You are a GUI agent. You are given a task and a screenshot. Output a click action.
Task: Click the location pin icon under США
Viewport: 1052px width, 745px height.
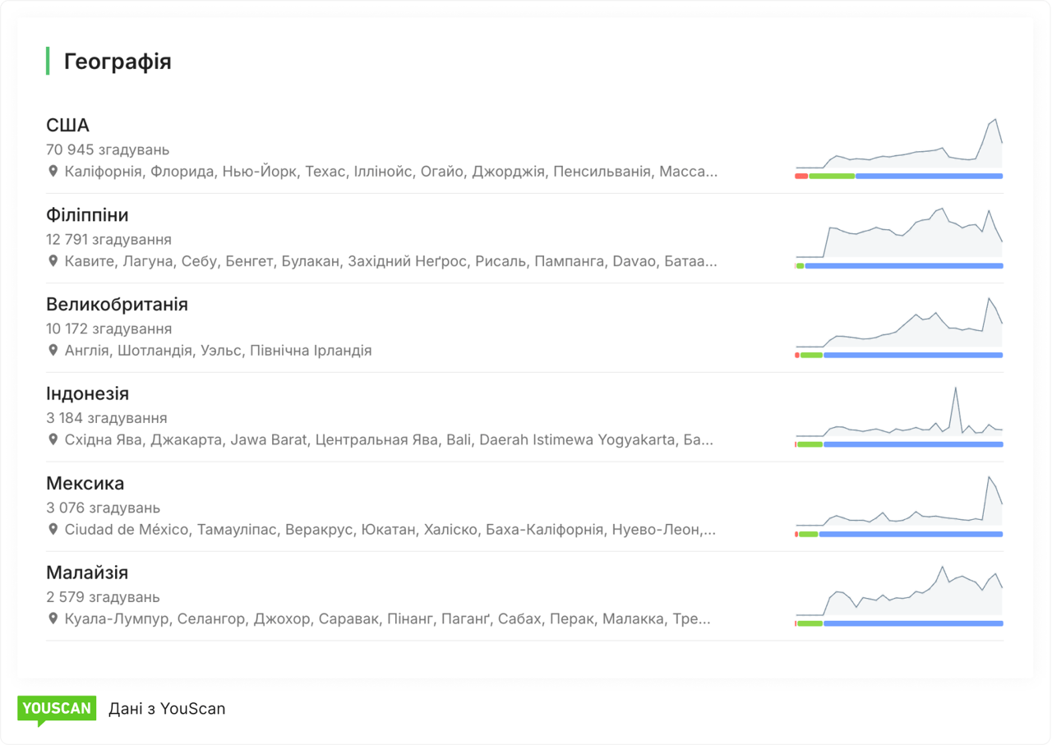tap(53, 172)
